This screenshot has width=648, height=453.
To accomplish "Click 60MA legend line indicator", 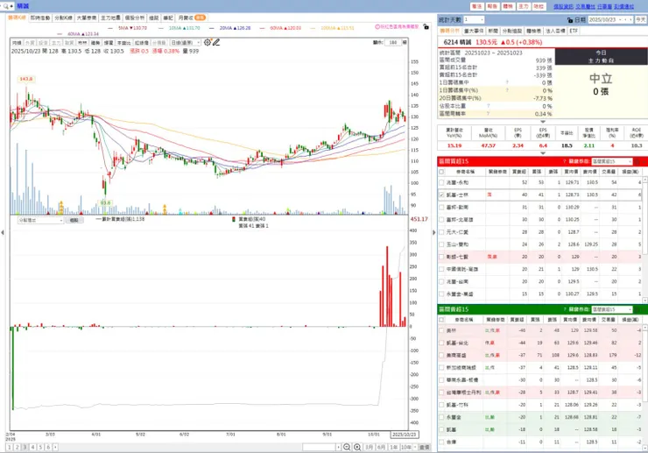I will click(x=263, y=28).
